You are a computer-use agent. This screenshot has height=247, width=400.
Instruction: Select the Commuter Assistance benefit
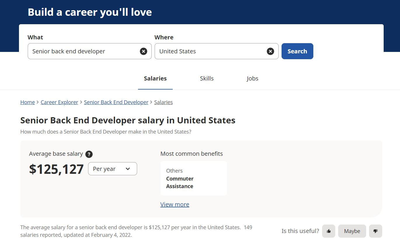(180, 182)
